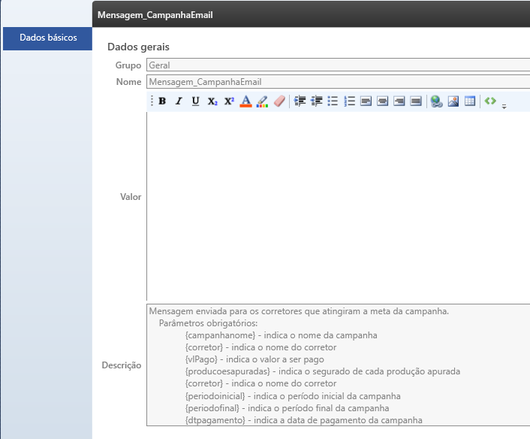The image size is (530, 439).
Task: Click the {vlPago} parameter line
Action: point(254,359)
